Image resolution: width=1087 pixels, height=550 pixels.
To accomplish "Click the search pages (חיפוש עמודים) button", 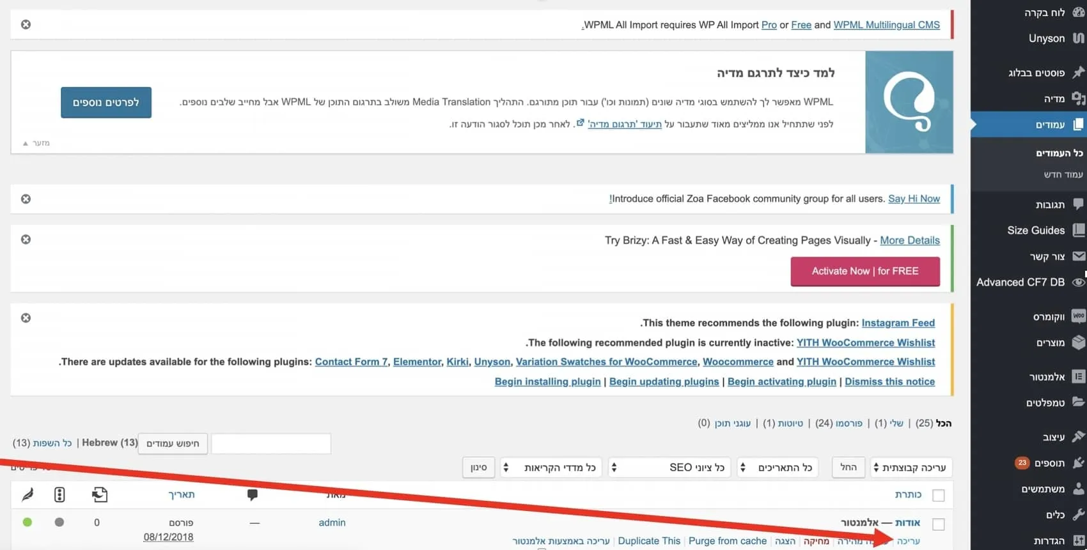I will tap(173, 443).
